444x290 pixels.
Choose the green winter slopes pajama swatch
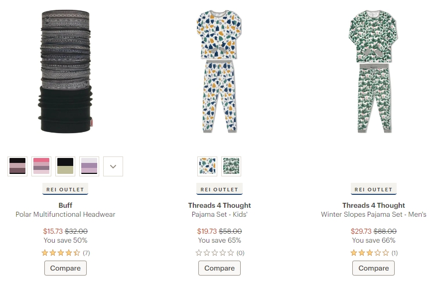(x=231, y=166)
